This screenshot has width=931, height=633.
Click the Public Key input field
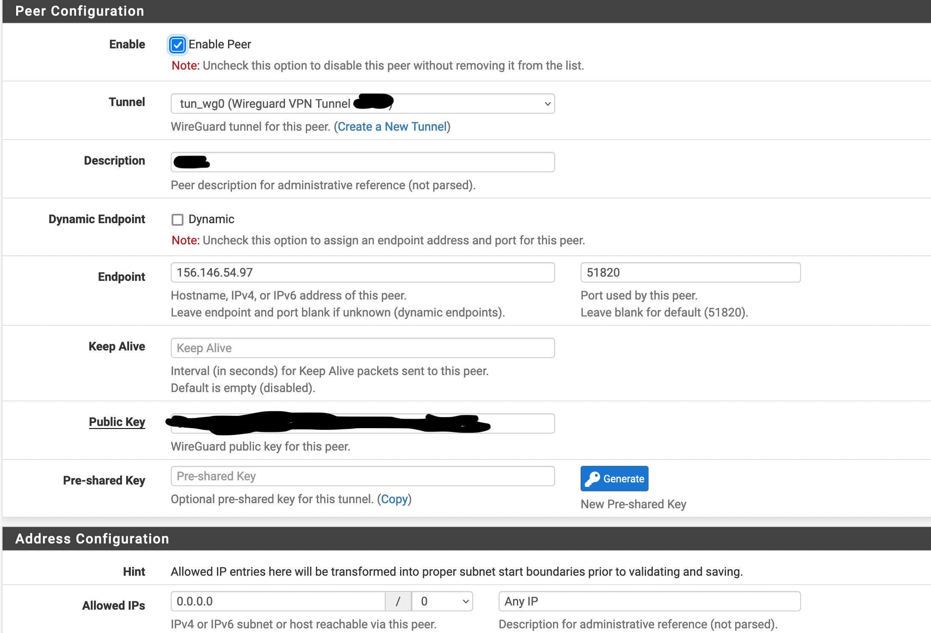[522, 424]
